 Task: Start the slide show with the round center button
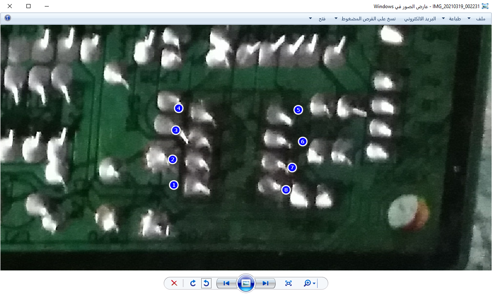point(246,283)
